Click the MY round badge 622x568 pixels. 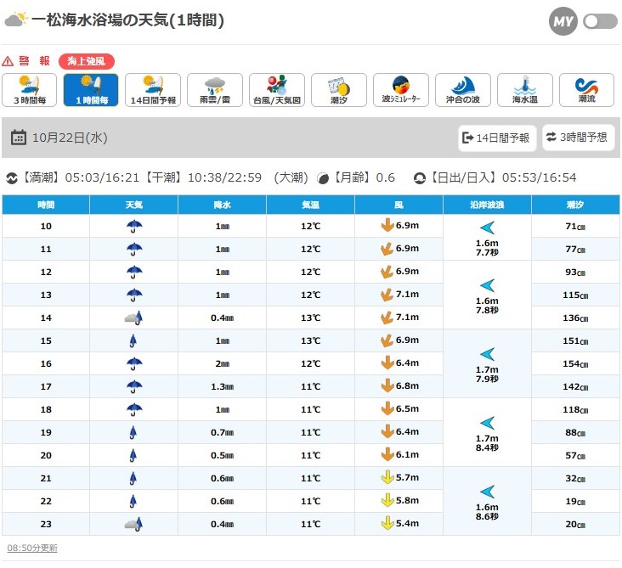coord(563,22)
